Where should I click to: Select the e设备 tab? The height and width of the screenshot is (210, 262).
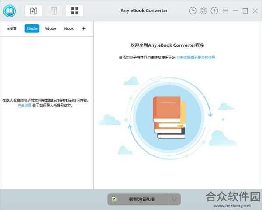tap(12, 28)
